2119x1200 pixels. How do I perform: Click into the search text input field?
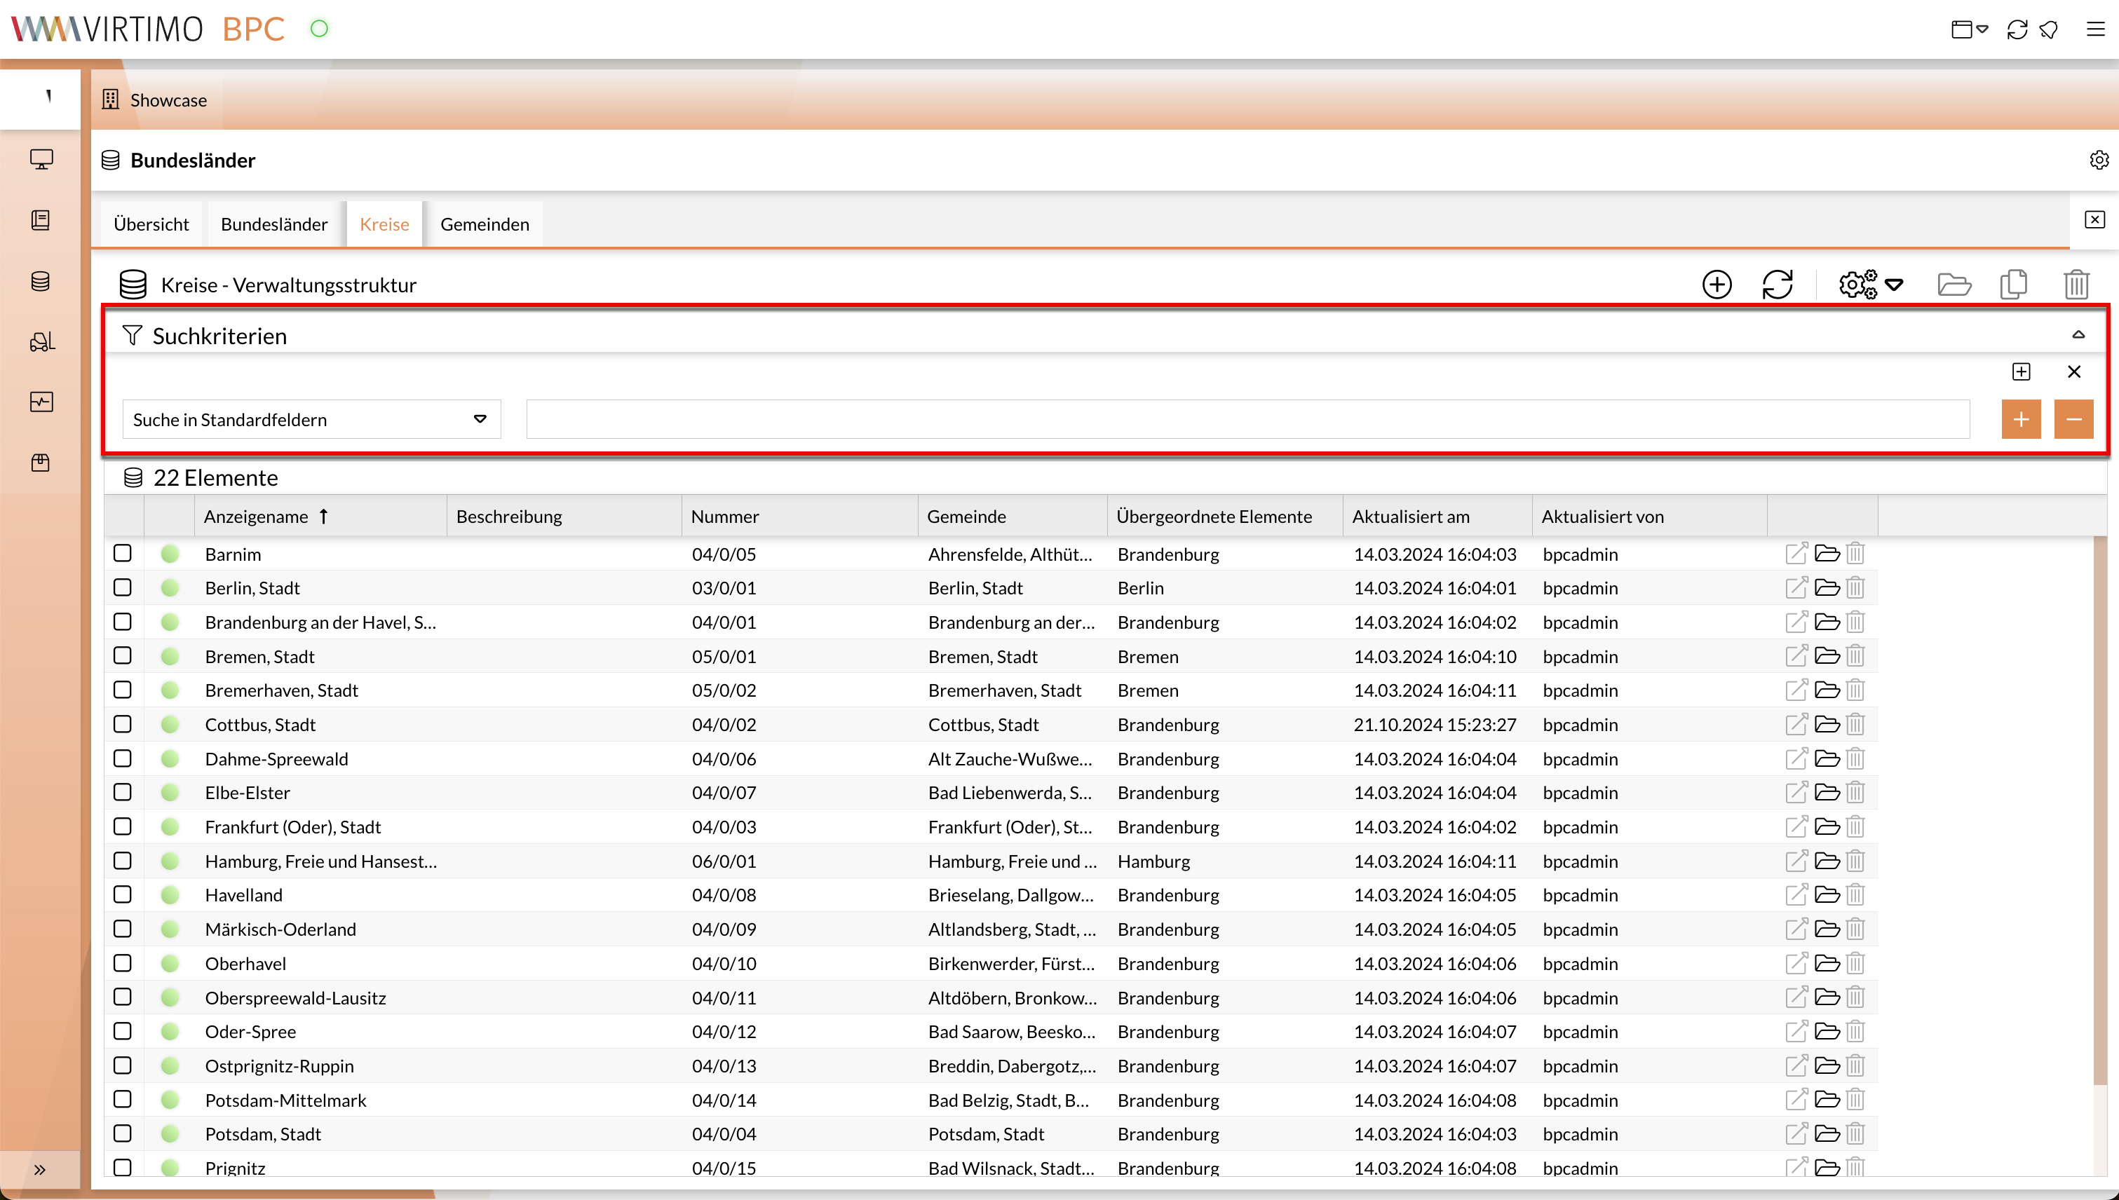click(1247, 419)
